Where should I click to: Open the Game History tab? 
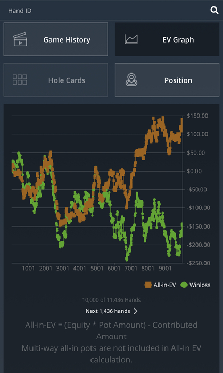click(x=55, y=39)
